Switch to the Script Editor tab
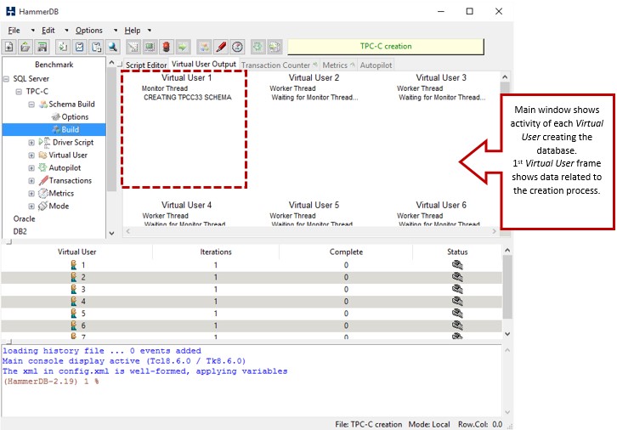This screenshot has width=617, height=430. 146,65
